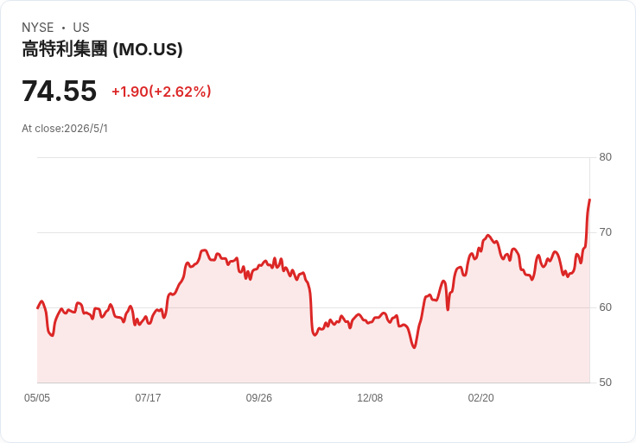The width and height of the screenshot is (636, 443).
Task: Click the stock title 高特利集團 (MO.US)
Action: tap(102, 49)
